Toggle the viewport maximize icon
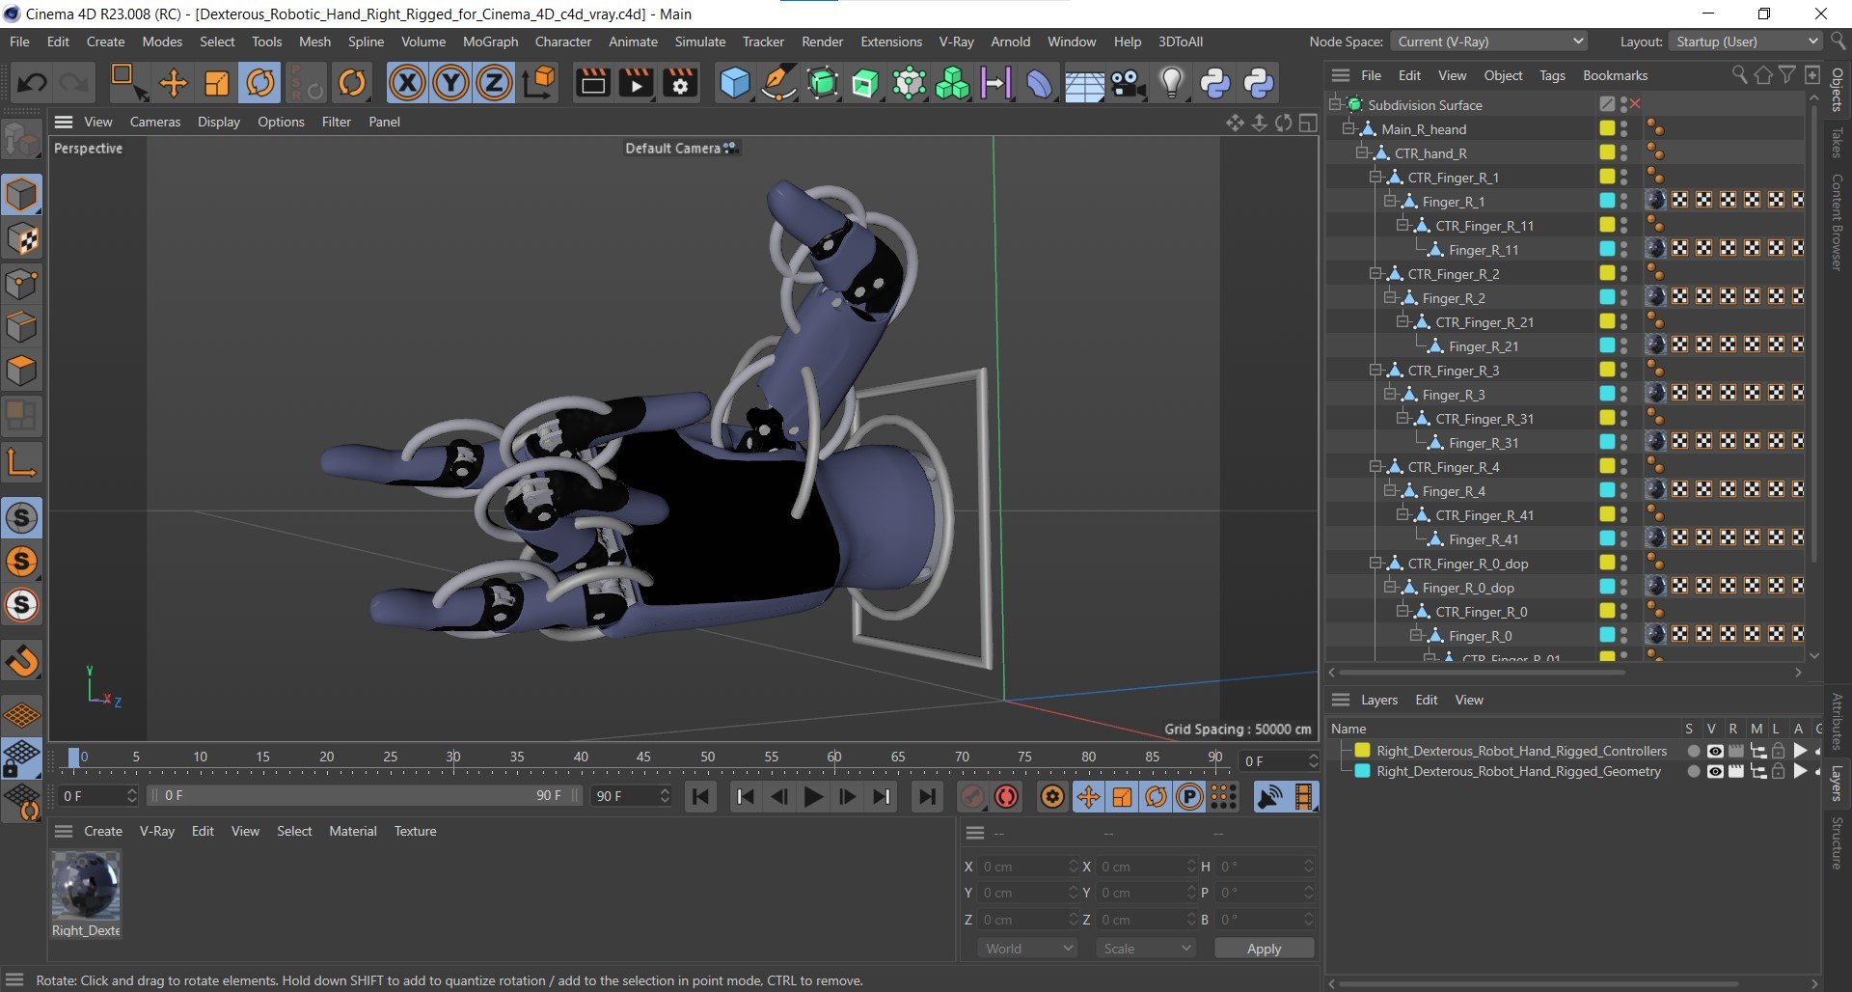 (x=1308, y=123)
